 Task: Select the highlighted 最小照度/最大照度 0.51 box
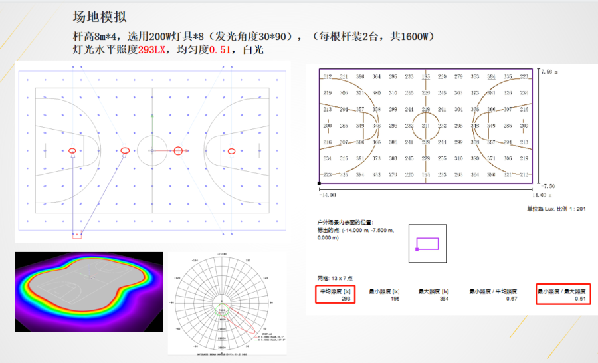pos(567,295)
